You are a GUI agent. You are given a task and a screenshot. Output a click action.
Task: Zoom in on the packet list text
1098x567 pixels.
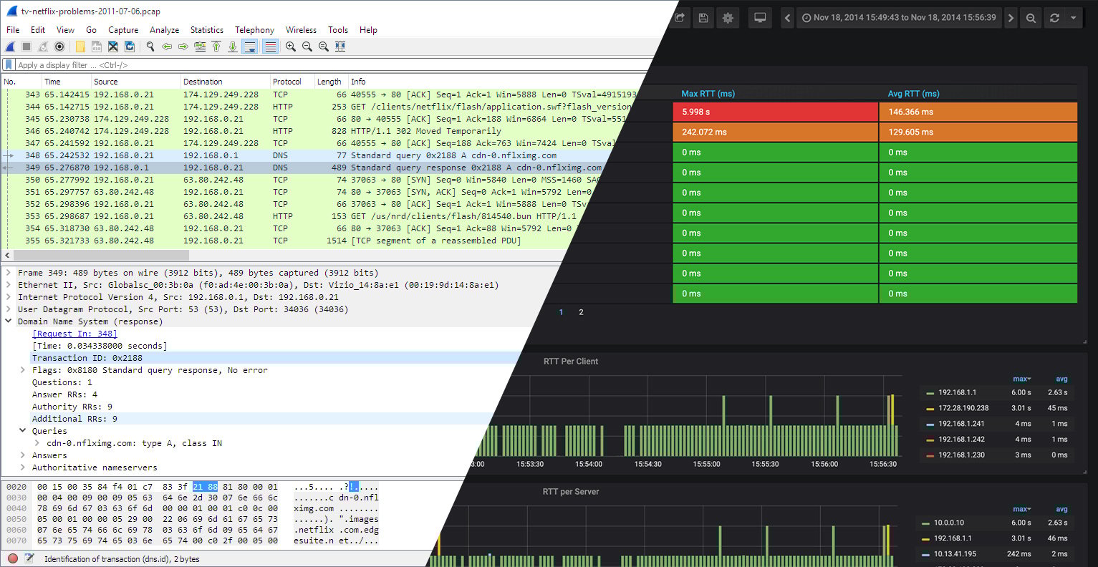(x=291, y=47)
